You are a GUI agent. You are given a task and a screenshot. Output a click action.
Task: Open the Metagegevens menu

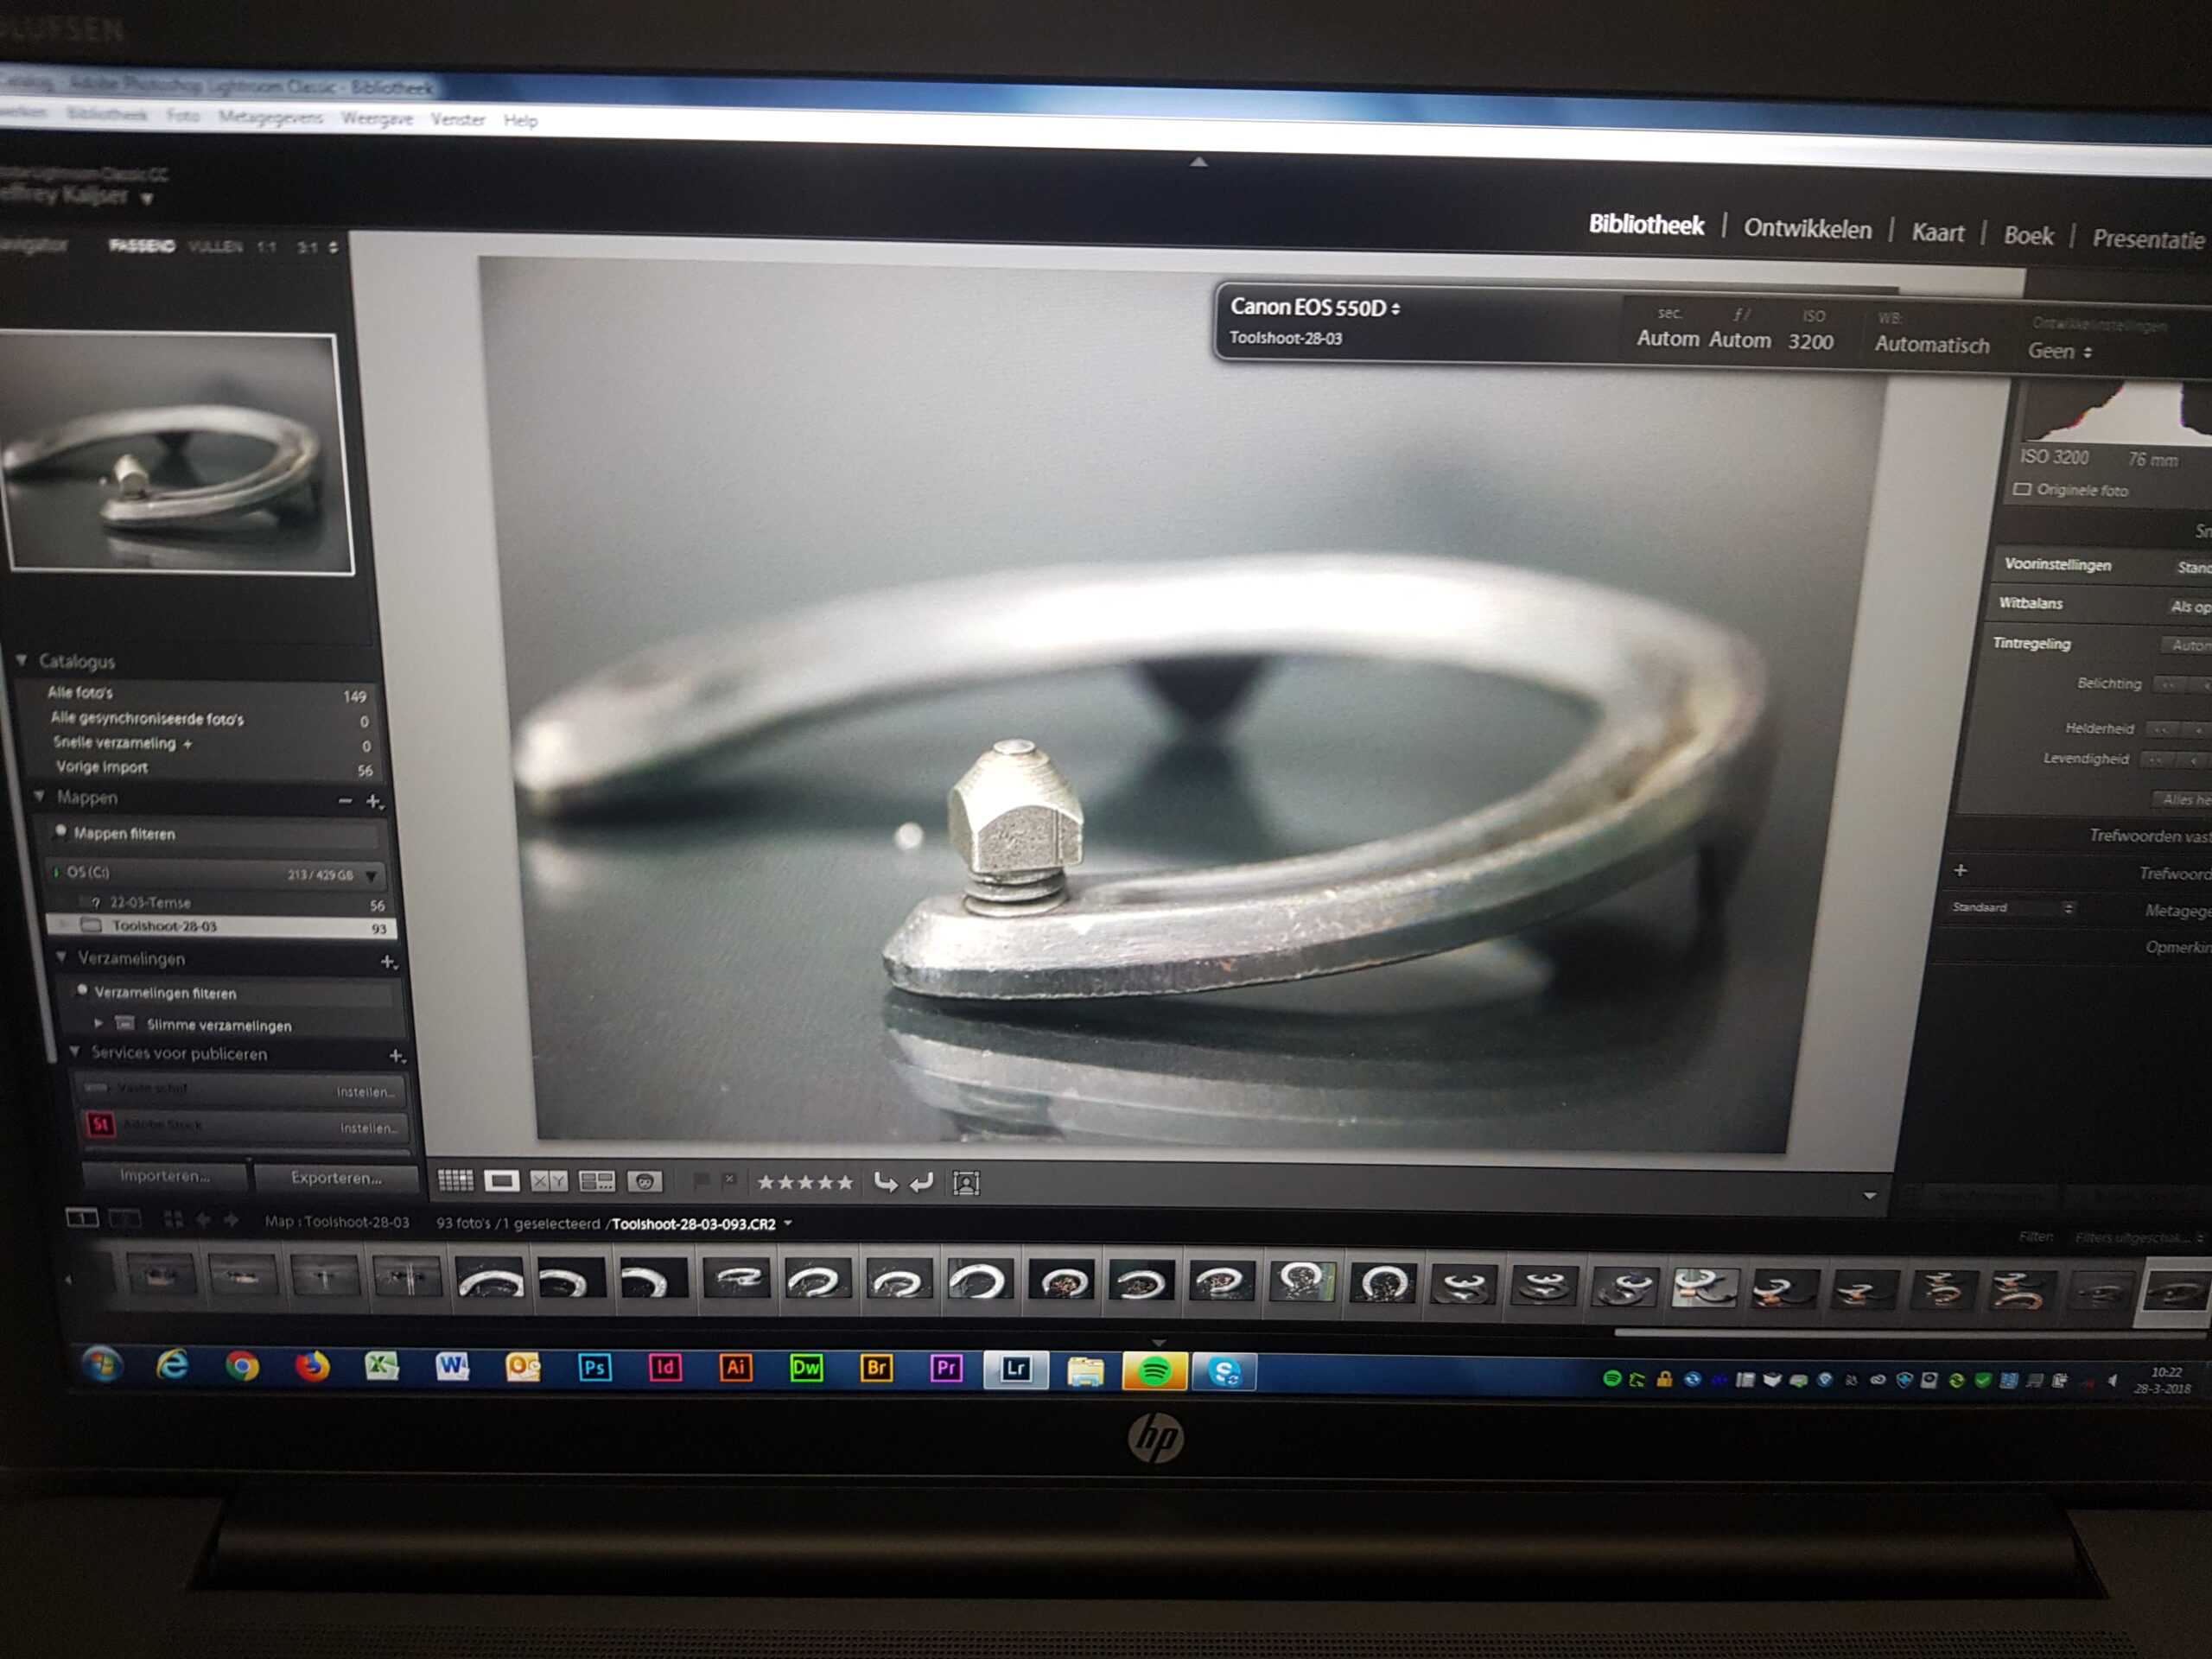(270, 117)
